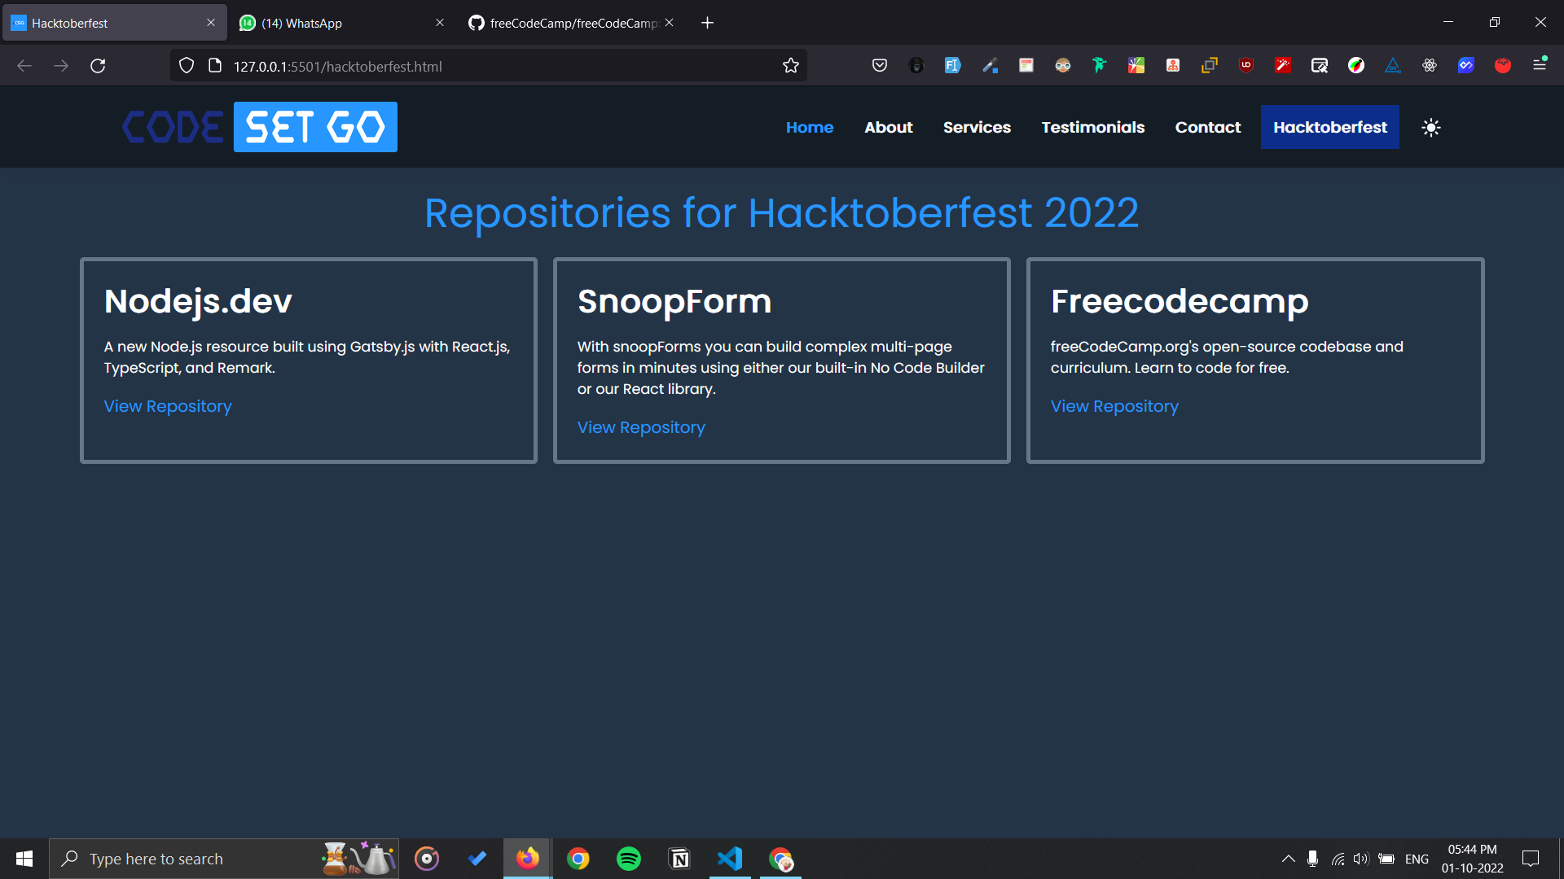Toggle the site's light theme with the sun icon

pyautogui.click(x=1431, y=127)
